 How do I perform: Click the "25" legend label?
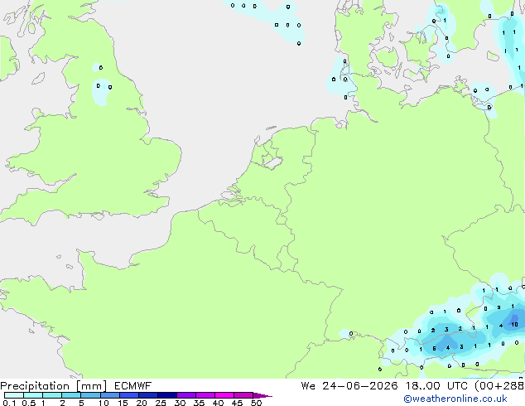pyautogui.click(x=161, y=403)
